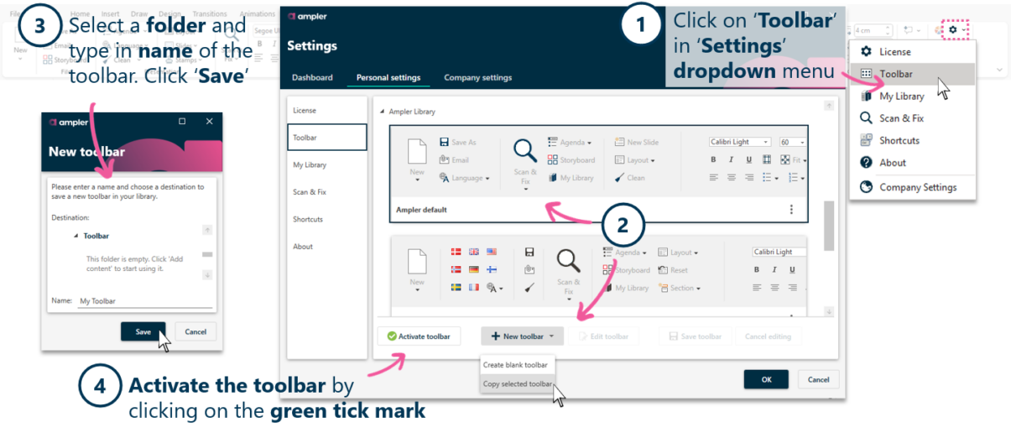Viewport: 1011px width, 443px height.
Task: Click the Email icon labeled Email
Action: [x=445, y=160]
